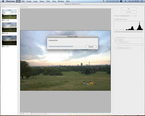Screen dimensions: 145x116
Task: Open the Filter menu
Action: click(x=48, y=1)
